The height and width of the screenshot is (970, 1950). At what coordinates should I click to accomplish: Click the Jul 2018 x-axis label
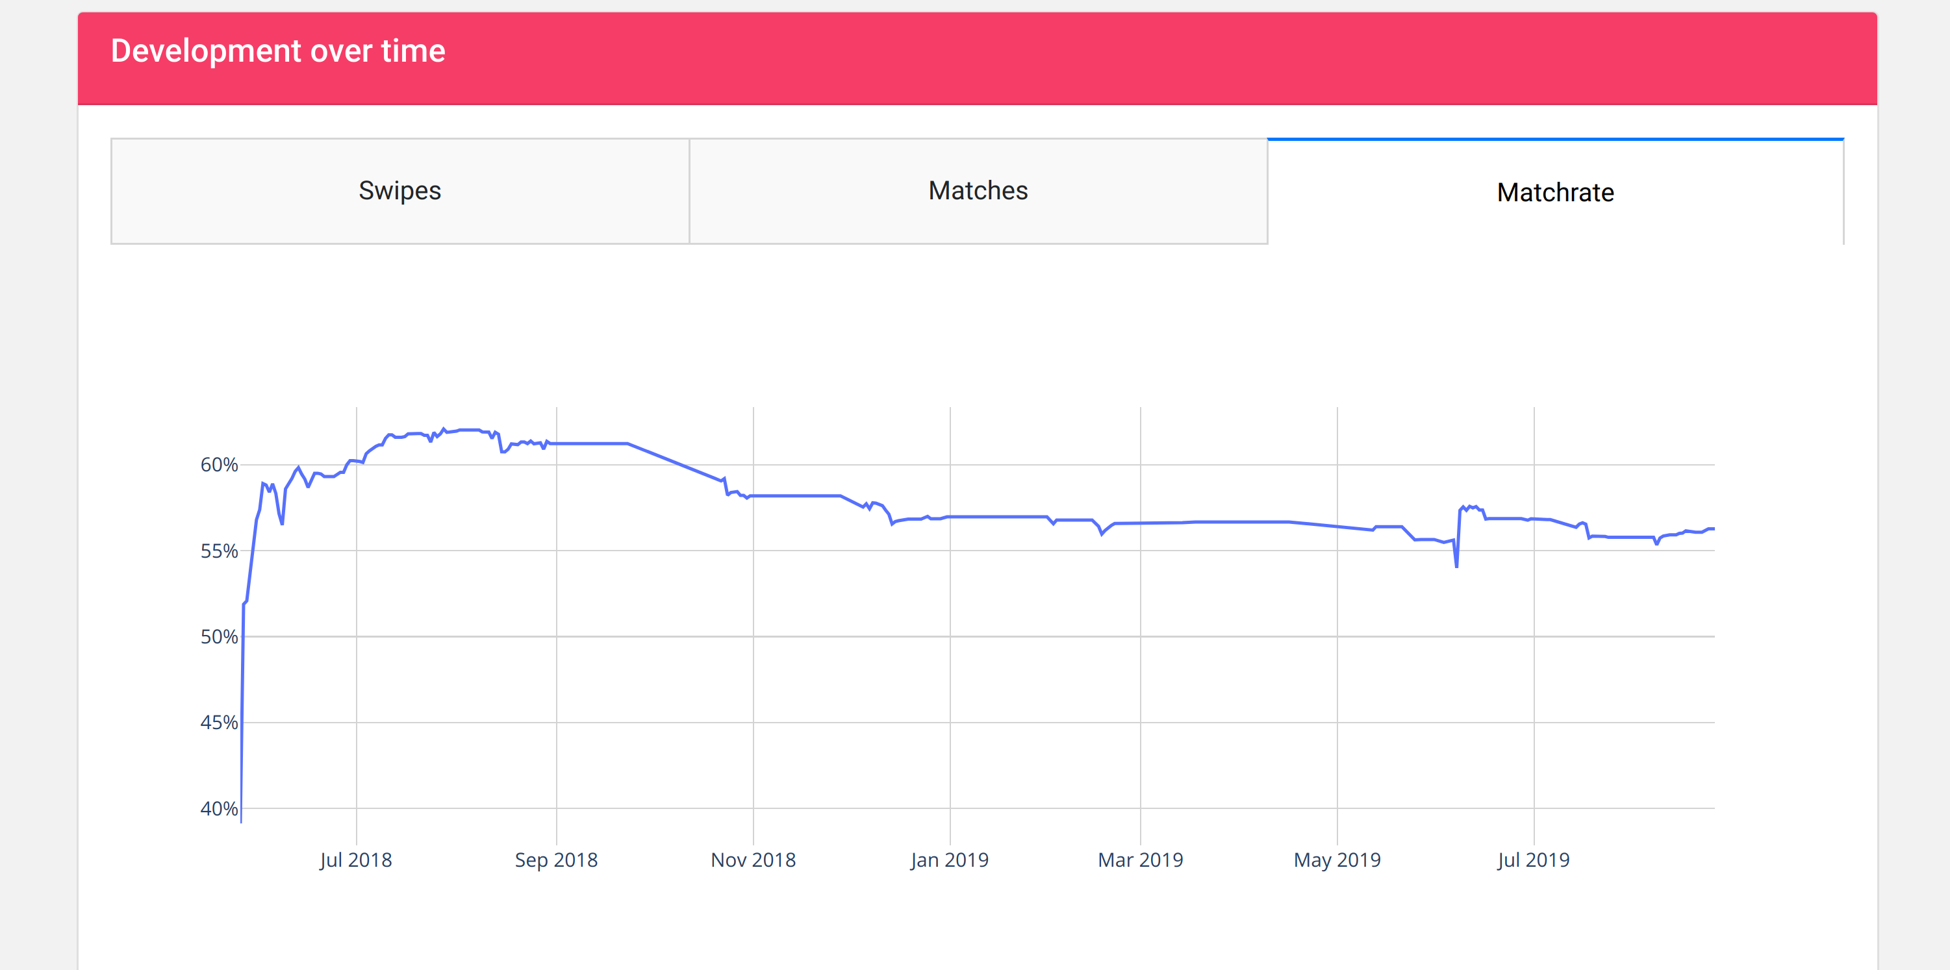tap(356, 860)
